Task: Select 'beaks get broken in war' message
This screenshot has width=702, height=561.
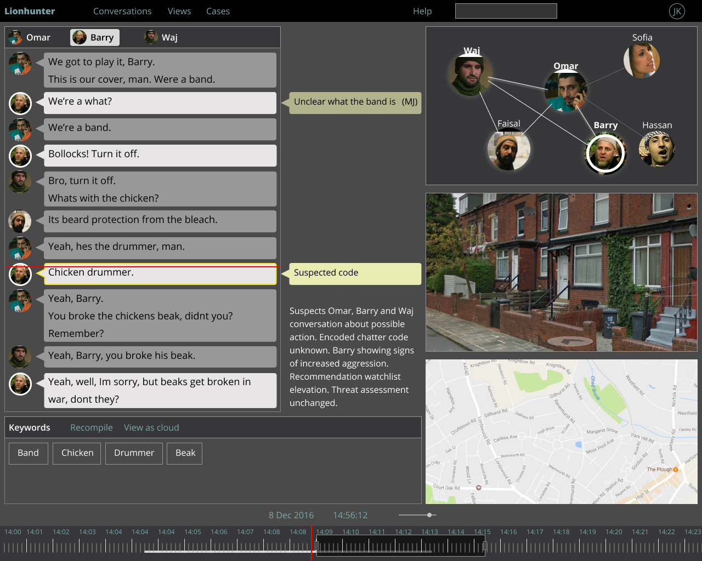Action: tap(160, 390)
